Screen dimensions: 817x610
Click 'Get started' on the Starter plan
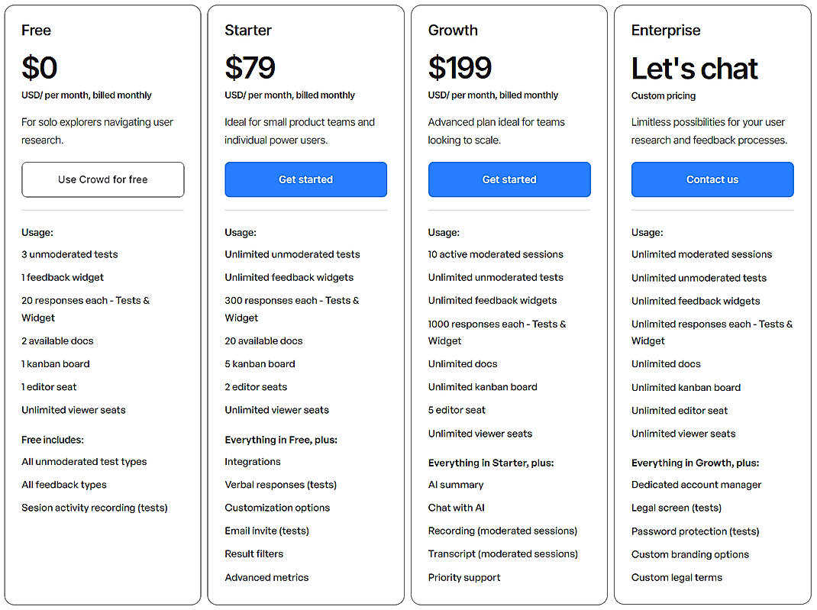(305, 179)
